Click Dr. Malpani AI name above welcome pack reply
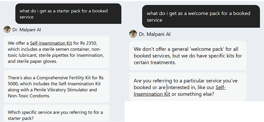Screen dimensions: 264x122 [x=155, y=34]
